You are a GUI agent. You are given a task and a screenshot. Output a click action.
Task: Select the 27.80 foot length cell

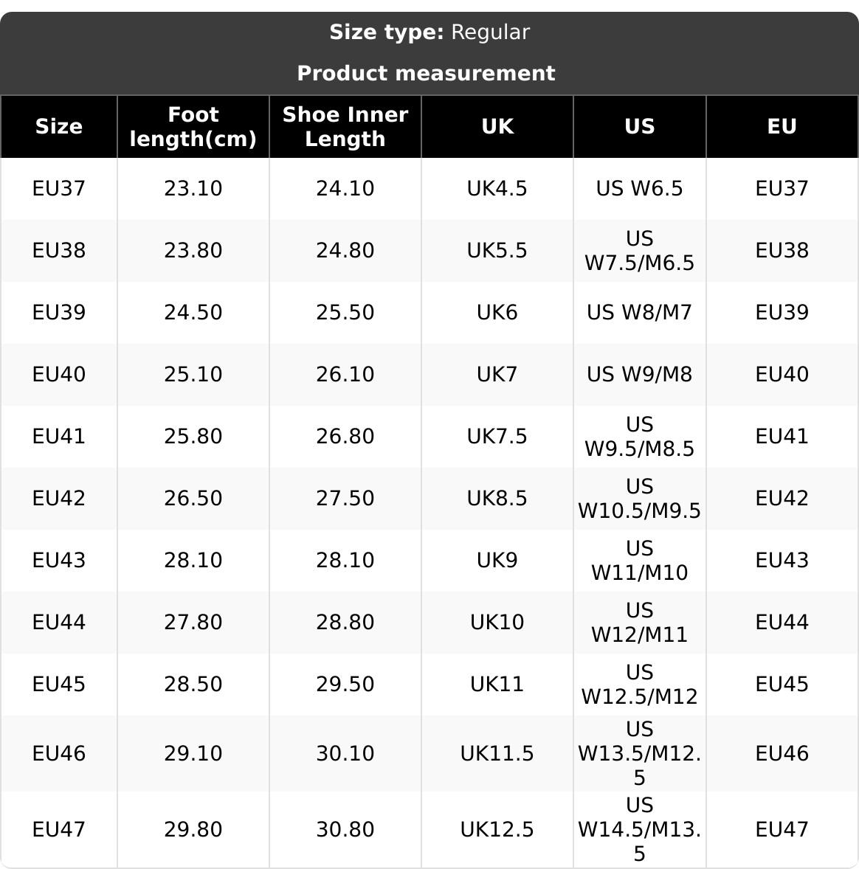[x=193, y=623]
